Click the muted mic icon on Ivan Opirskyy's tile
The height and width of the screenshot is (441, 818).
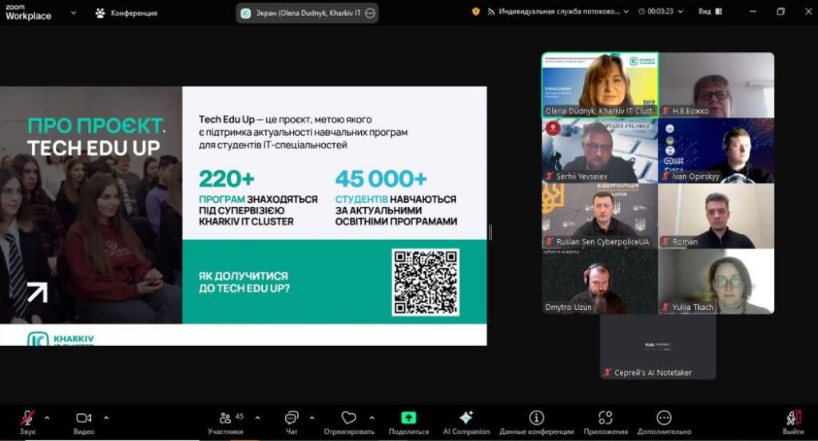pyautogui.click(x=665, y=177)
